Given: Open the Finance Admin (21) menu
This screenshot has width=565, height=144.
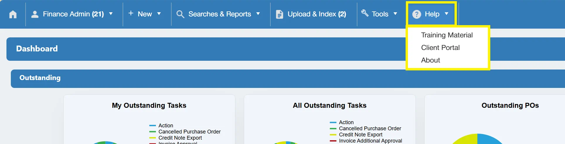Looking at the screenshot, I should [73, 14].
